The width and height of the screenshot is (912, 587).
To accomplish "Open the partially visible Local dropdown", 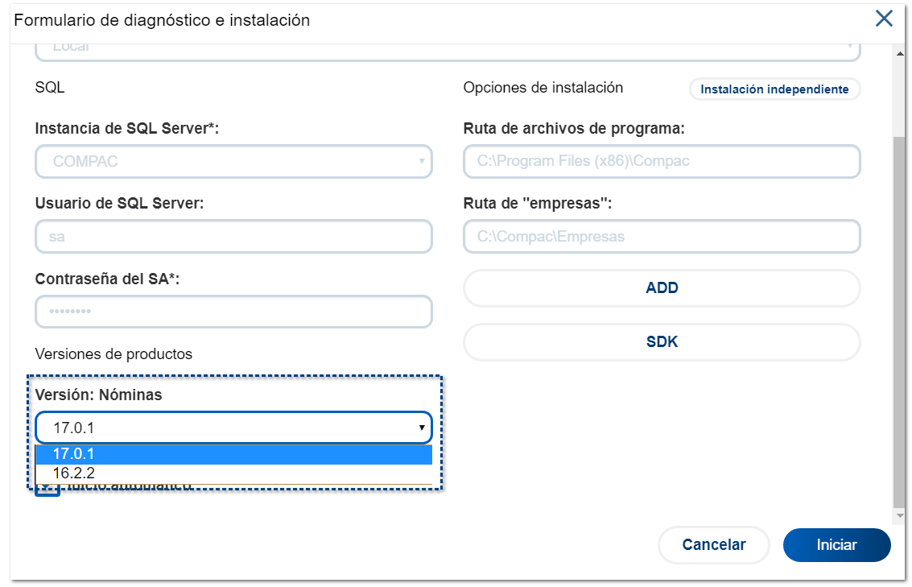I will [448, 50].
